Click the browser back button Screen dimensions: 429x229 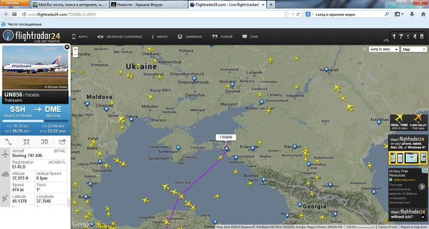tap(6, 14)
